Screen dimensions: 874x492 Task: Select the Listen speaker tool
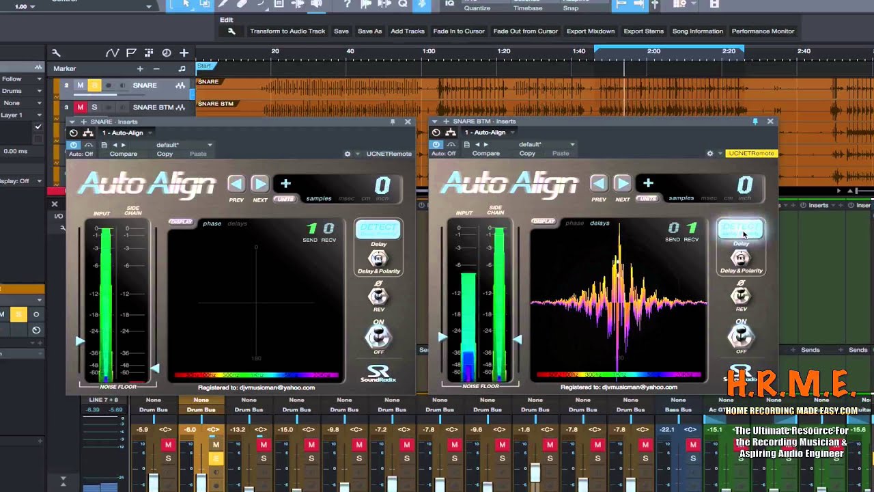click(x=315, y=4)
